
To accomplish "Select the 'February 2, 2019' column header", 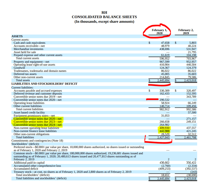I will [x=186, y=31].
